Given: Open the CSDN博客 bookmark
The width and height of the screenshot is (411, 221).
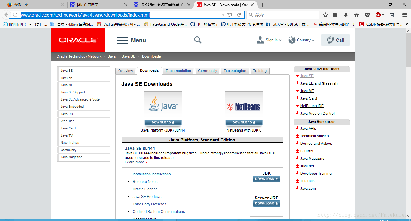Looking at the screenshot, I should (381, 24).
